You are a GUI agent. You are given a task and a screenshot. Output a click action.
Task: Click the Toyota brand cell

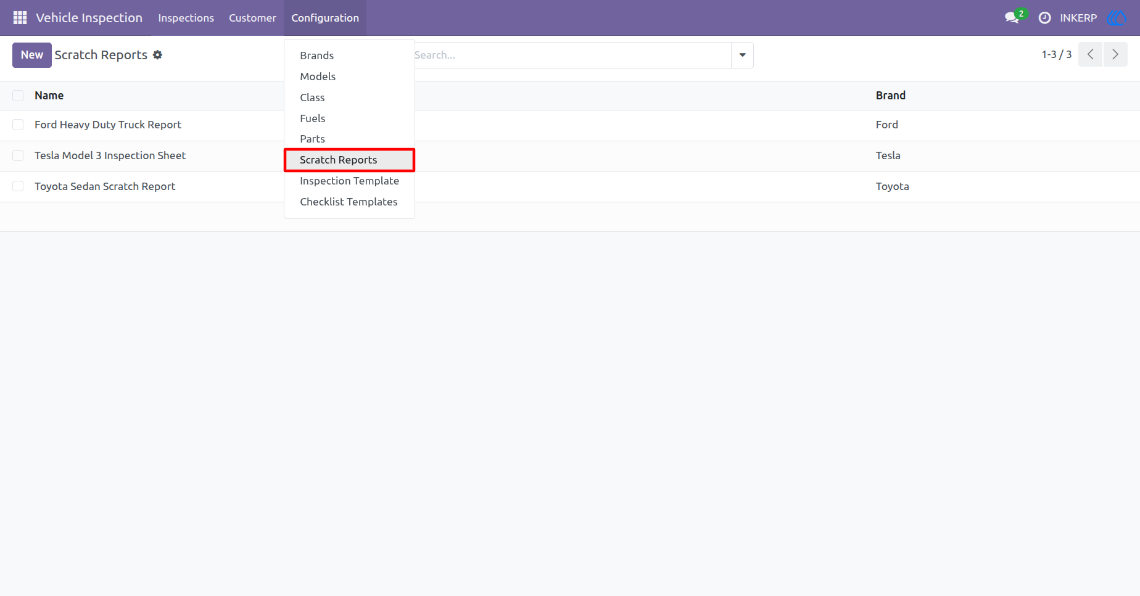tap(892, 186)
